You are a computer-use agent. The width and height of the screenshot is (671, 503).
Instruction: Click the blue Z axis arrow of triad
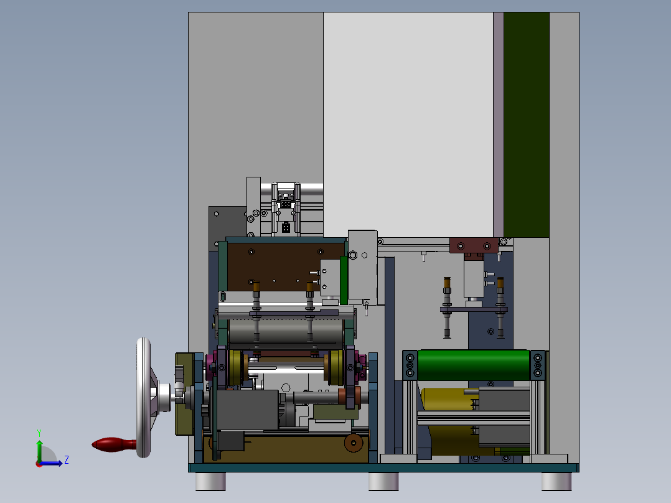[52, 463]
